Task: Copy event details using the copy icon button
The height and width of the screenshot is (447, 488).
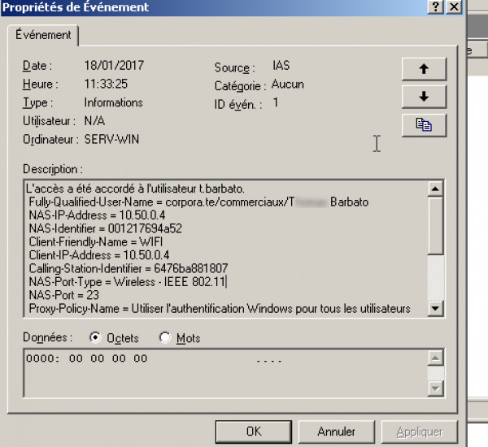Action: (x=423, y=124)
